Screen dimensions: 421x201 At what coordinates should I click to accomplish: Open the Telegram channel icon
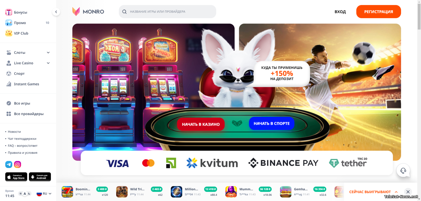(9, 165)
